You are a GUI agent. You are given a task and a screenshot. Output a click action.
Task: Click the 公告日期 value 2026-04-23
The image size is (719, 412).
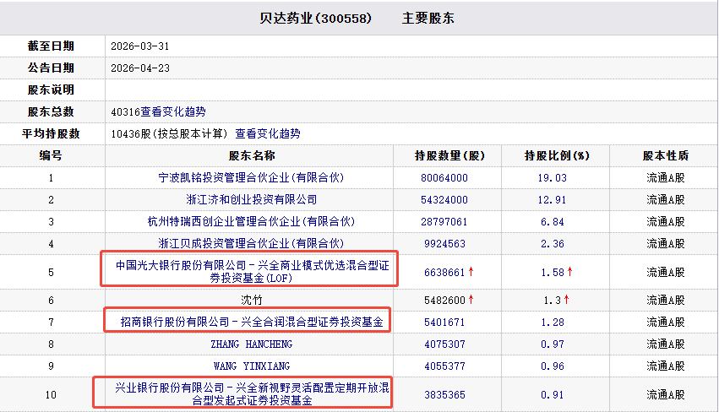pyautogui.click(x=140, y=68)
